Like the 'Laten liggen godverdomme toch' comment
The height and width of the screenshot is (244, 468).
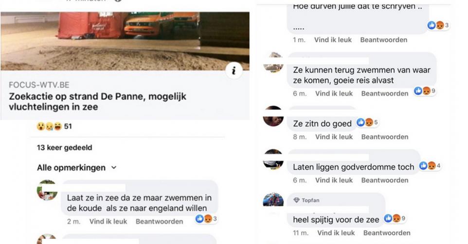coord(334,180)
